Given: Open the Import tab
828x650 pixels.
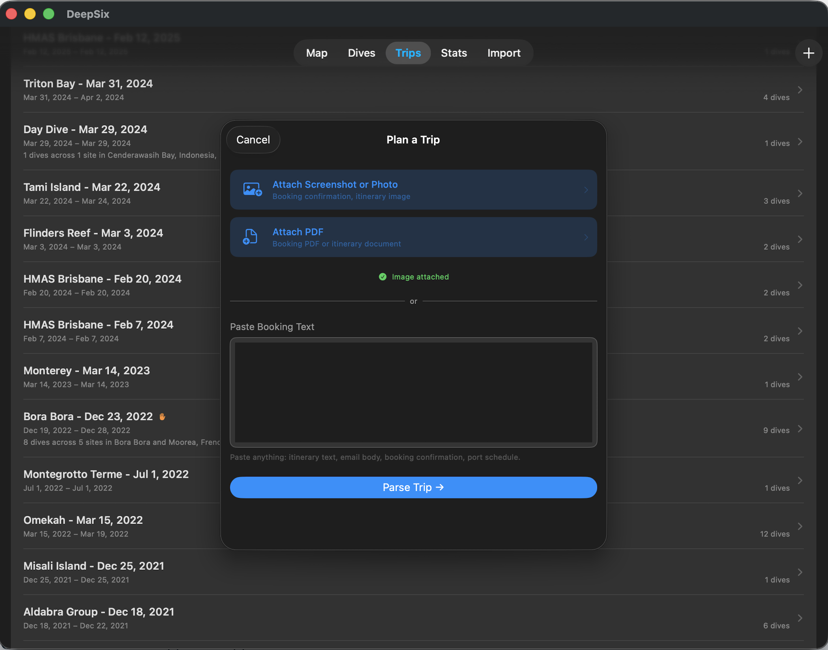Looking at the screenshot, I should [504, 53].
